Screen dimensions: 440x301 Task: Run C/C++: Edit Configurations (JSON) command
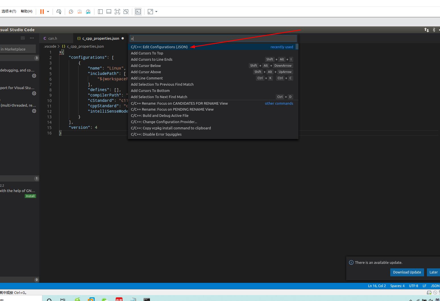pyautogui.click(x=212, y=47)
